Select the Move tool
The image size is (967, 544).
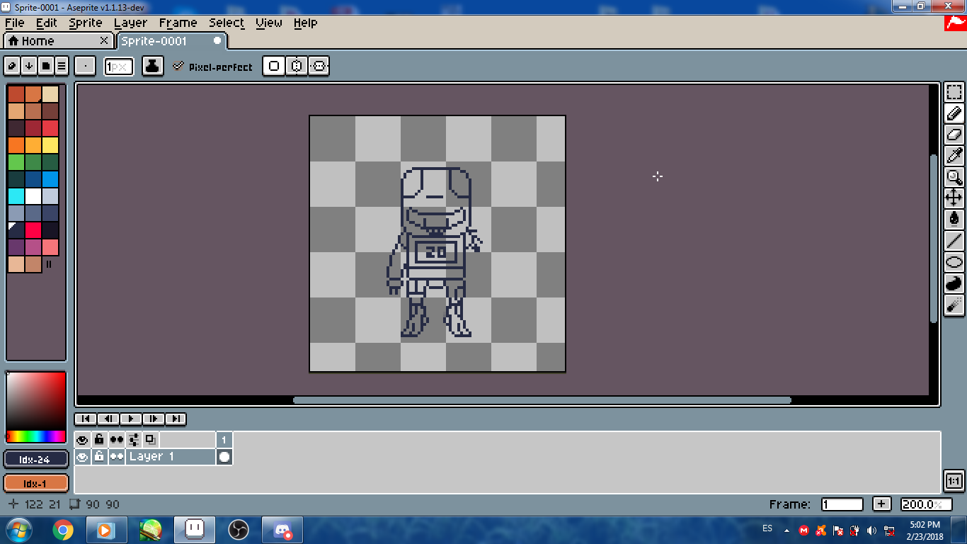point(954,198)
